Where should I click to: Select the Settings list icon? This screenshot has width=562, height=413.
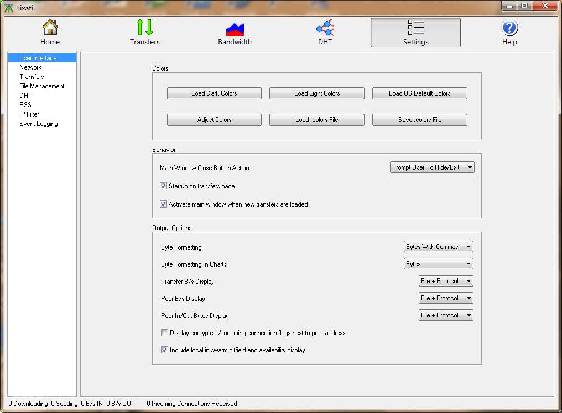415,28
